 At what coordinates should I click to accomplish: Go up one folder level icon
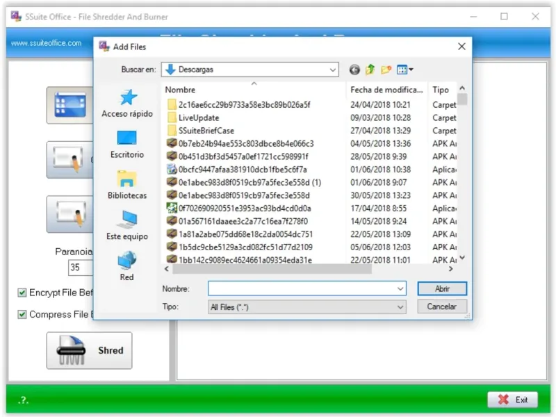[x=370, y=69]
